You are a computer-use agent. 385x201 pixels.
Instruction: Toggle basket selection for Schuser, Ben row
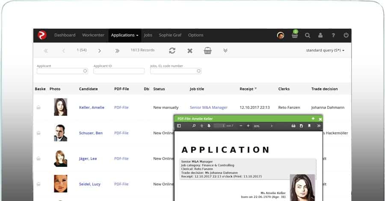pos(38,133)
